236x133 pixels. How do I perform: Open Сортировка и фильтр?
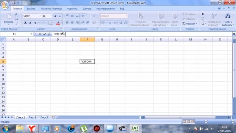214,19
